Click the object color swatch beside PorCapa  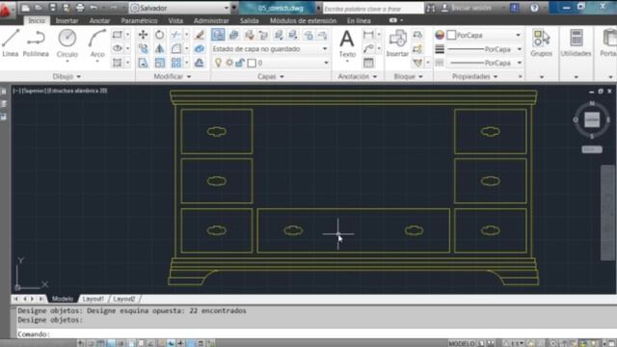451,35
